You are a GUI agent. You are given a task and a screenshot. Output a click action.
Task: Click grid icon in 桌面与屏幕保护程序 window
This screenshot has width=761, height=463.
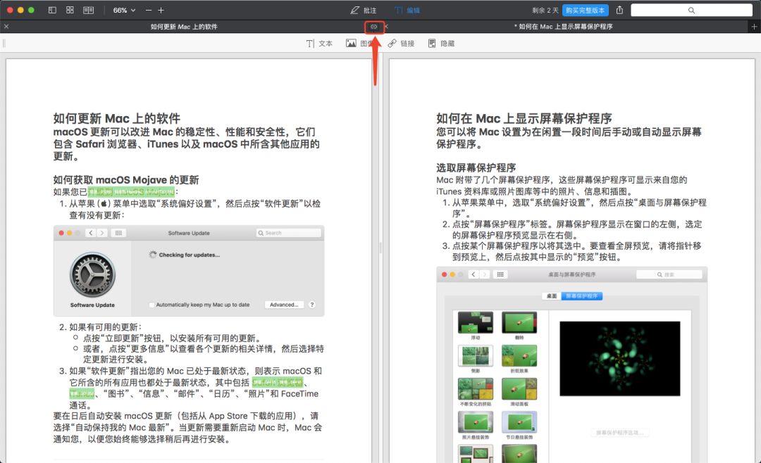point(500,274)
